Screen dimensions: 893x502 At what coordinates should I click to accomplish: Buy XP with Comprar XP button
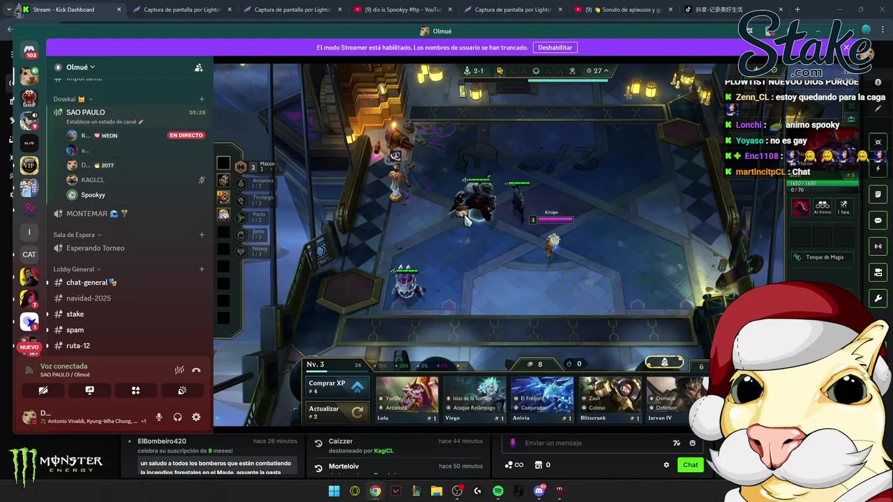[337, 386]
